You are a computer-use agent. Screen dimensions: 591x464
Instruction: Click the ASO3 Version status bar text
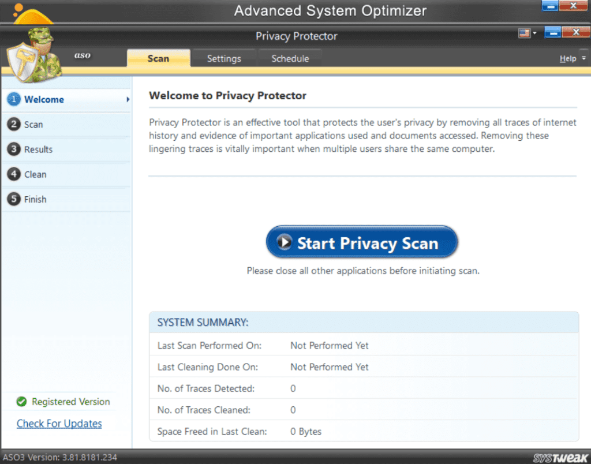click(x=59, y=458)
